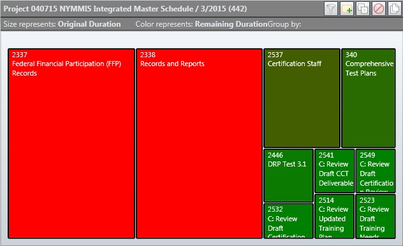The width and height of the screenshot is (403, 246).
Task: Click the add note icon with green plus
Action: tap(347, 9)
